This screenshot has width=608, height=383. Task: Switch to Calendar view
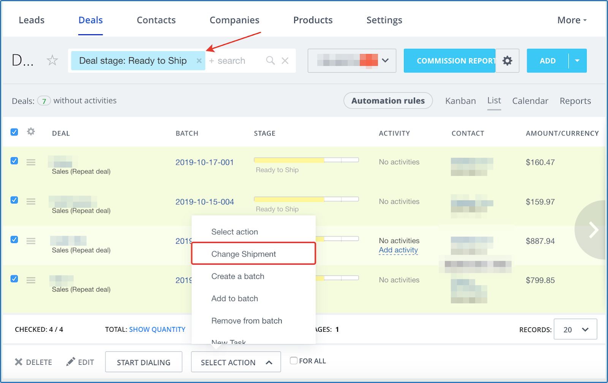pos(530,101)
